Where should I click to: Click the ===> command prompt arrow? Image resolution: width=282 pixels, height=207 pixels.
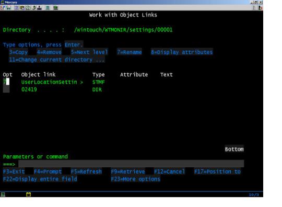[9, 164]
